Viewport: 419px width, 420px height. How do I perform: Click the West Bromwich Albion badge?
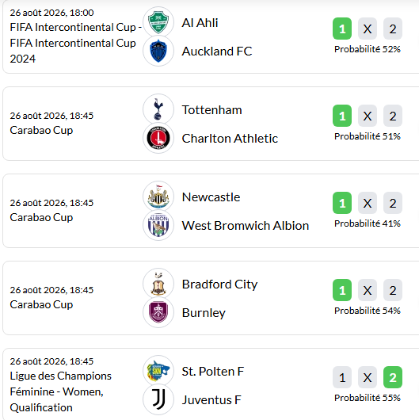(x=158, y=225)
